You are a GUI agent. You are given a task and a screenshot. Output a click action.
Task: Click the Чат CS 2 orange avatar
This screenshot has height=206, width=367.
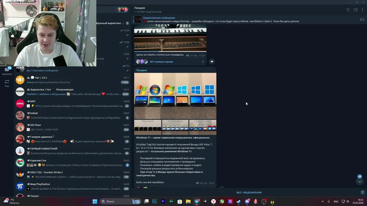[x=20, y=80]
